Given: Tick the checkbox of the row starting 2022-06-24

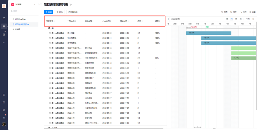Looking at the screenshot, I should [50, 73].
